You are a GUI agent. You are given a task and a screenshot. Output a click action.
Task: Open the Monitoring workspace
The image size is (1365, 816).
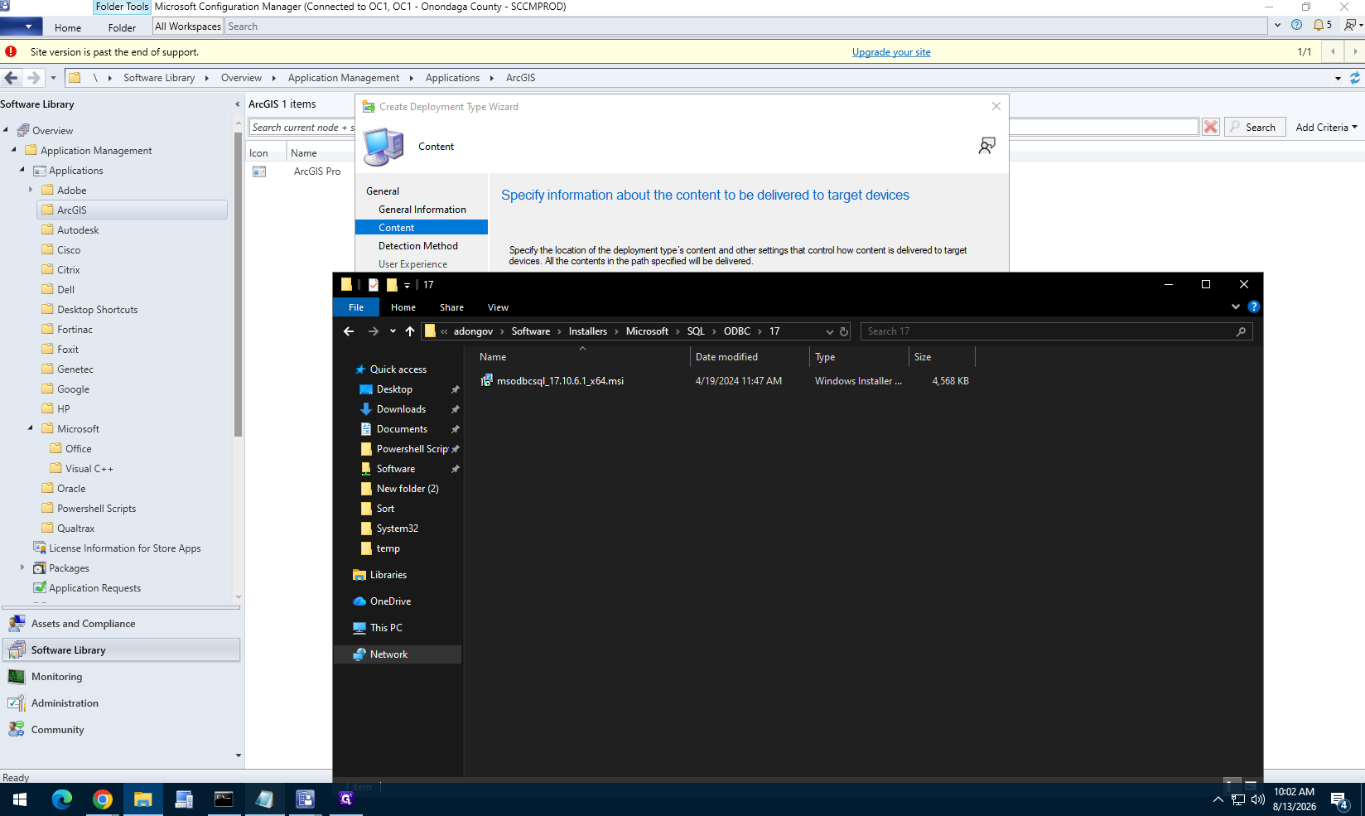pos(122,677)
